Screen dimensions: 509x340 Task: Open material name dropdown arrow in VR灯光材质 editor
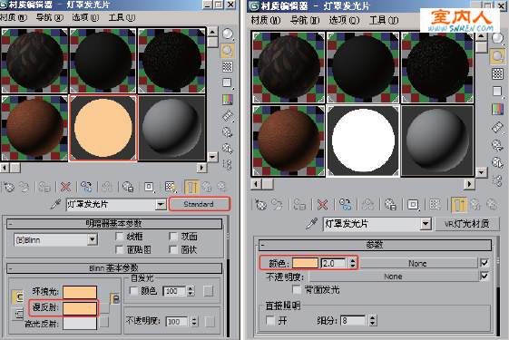tap(426, 224)
